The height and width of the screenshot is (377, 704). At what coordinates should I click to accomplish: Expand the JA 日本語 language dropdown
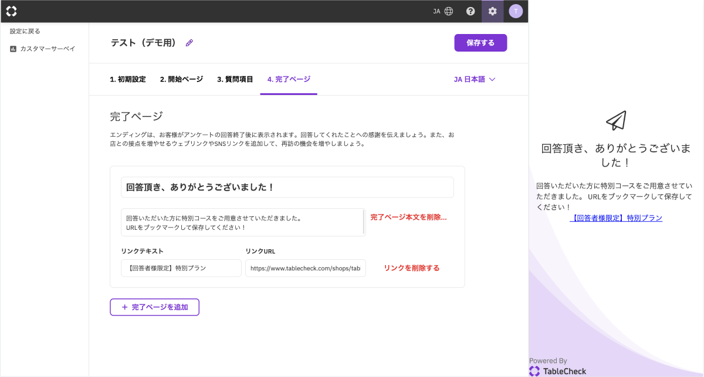click(475, 79)
